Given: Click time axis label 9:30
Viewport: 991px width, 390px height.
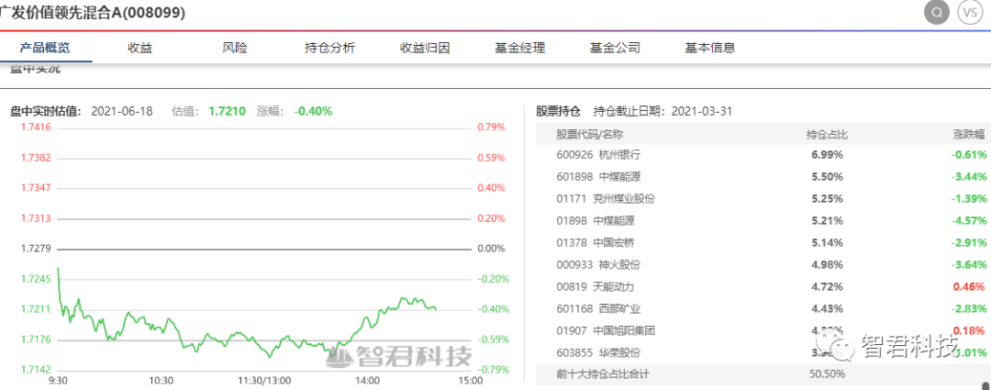Looking at the screenshot, I should coord(58,381).
